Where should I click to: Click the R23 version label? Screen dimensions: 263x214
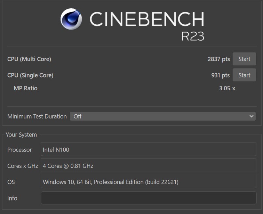[193, 36]
